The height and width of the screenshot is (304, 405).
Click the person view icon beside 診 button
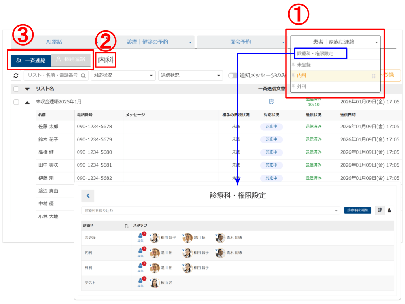(389, 210)
